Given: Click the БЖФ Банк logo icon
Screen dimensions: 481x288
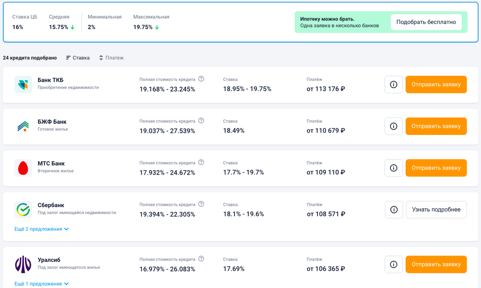Looking at the screenshot, I should point(23,126).
